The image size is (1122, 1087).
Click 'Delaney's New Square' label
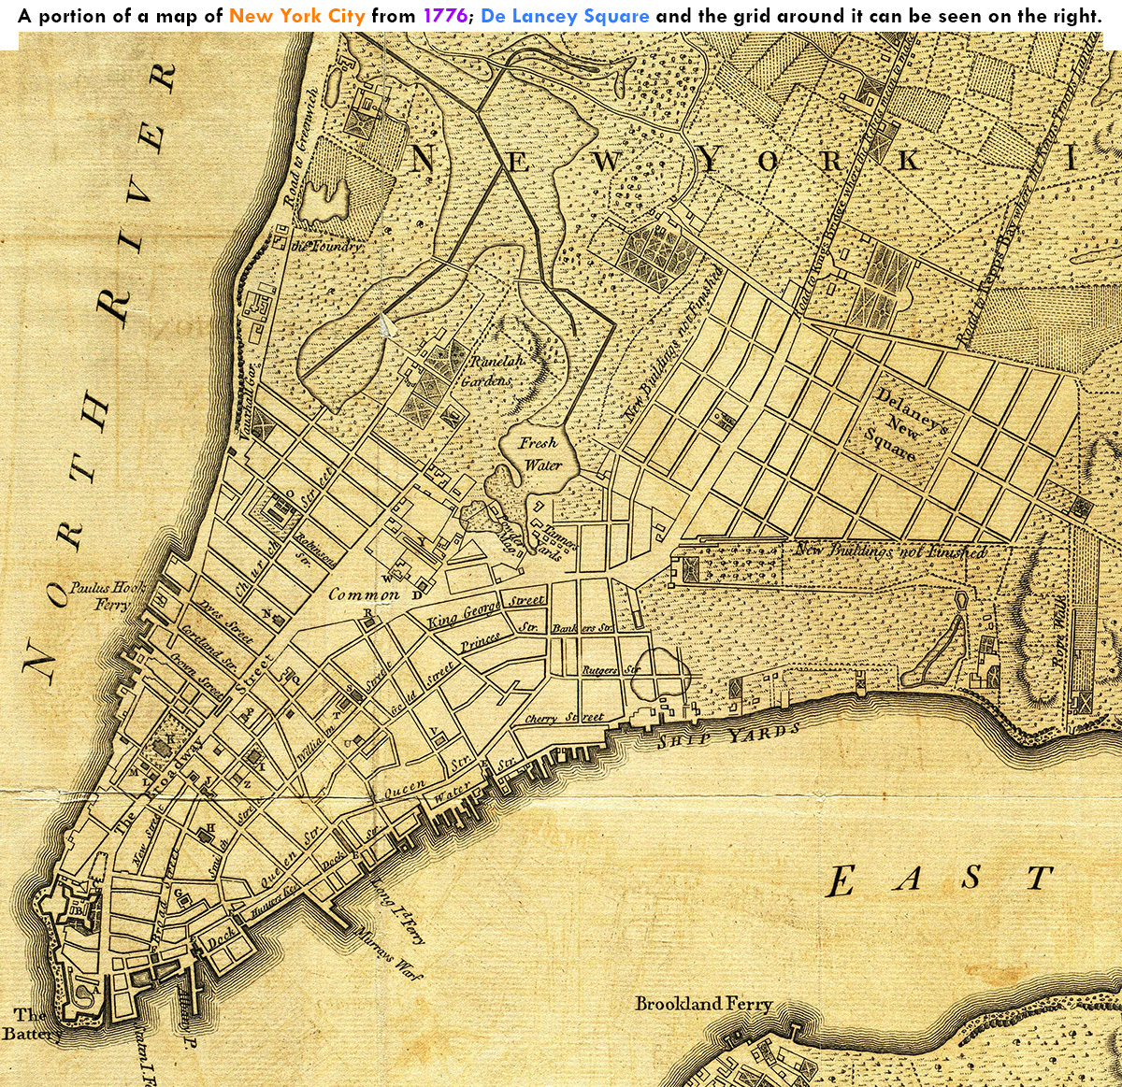[905, 425]
